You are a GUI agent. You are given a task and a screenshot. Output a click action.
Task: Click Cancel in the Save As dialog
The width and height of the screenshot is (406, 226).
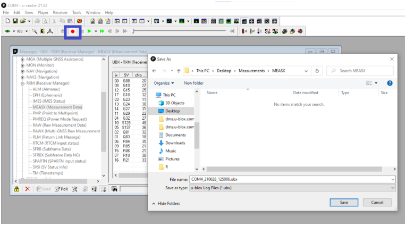pos(377,203)
